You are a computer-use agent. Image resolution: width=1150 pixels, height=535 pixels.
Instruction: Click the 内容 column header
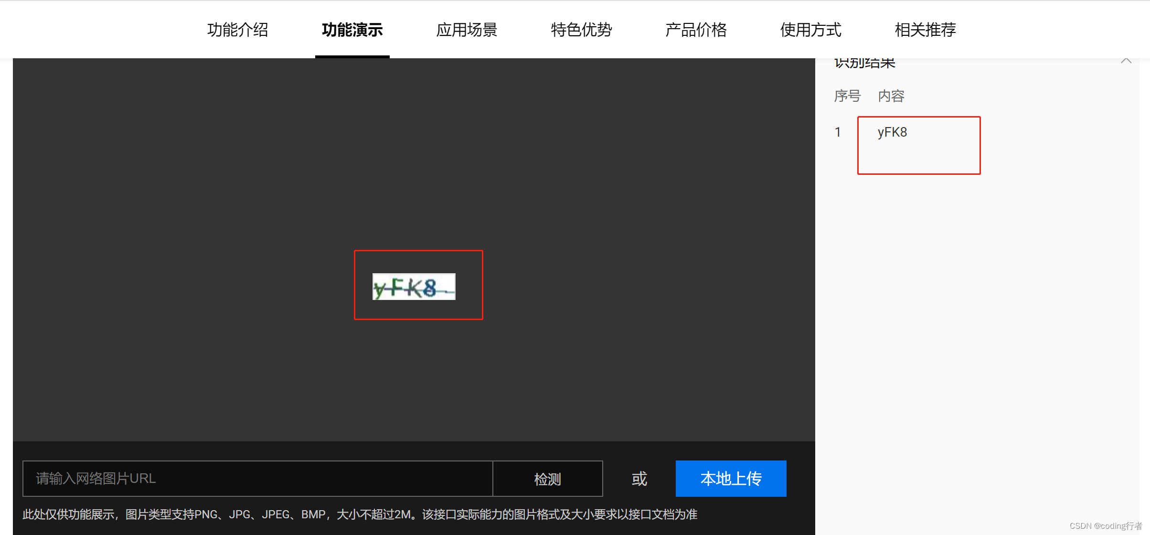891,96
